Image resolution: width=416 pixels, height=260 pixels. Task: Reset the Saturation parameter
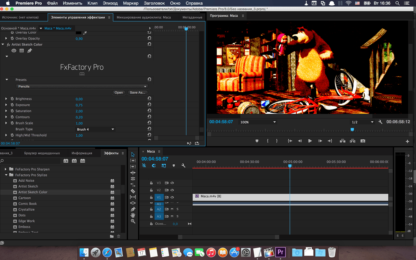point(149,111)
